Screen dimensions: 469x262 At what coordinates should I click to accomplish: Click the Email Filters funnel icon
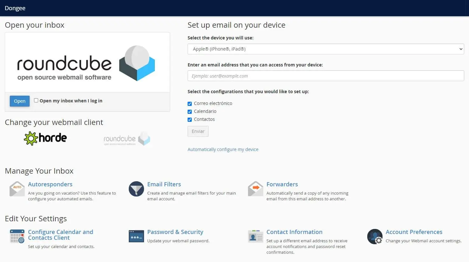pyautogui.click(x=136, y=189)
